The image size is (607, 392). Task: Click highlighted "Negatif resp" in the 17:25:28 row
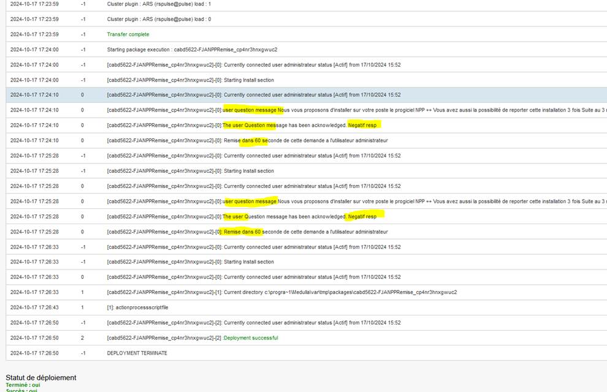365,216
